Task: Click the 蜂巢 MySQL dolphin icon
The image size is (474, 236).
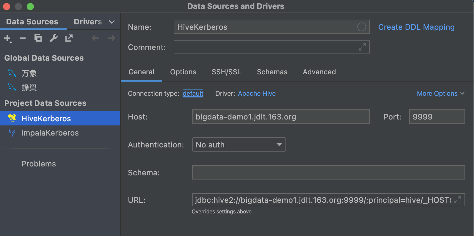Action: (x=12, y=87)
